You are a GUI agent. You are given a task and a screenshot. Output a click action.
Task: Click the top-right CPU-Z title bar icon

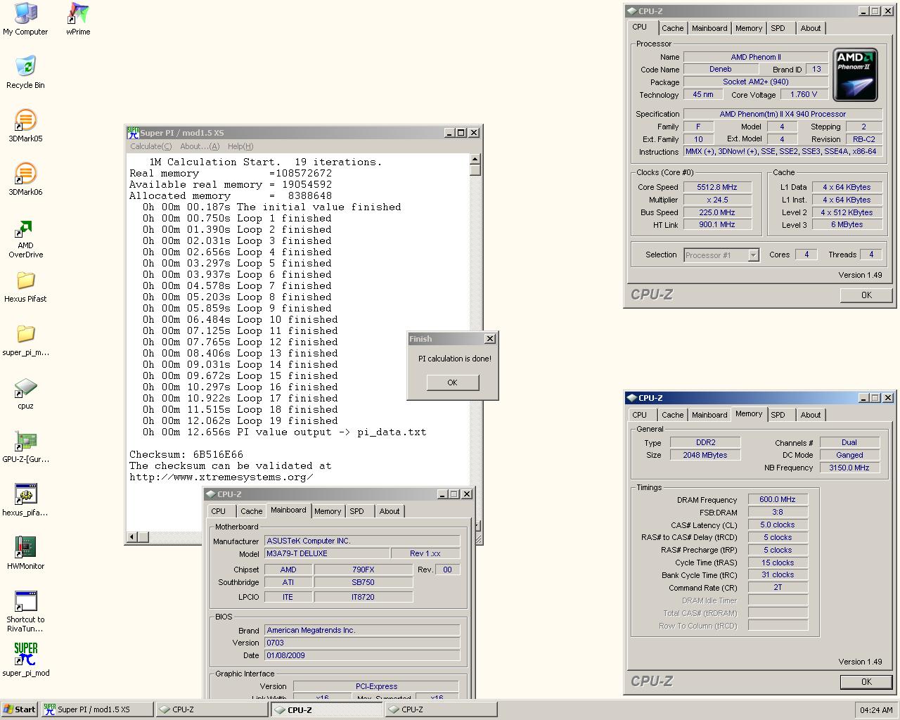(631, 11)
